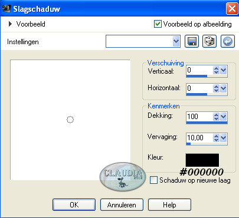Click the blue slider bar under Horizontaal
The image size is (239, 218).
[197, 94]
